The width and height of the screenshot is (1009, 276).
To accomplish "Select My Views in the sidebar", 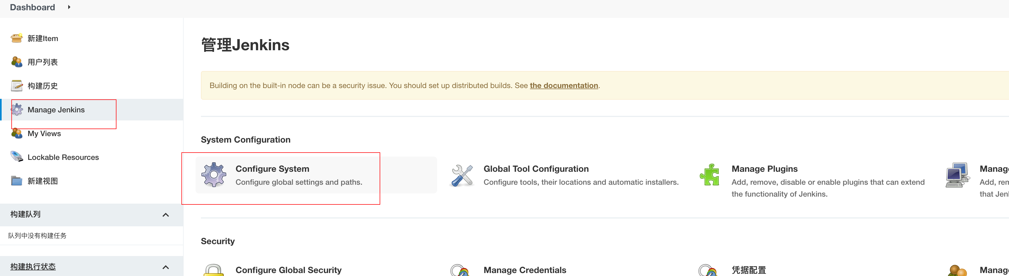I will 44,133.
